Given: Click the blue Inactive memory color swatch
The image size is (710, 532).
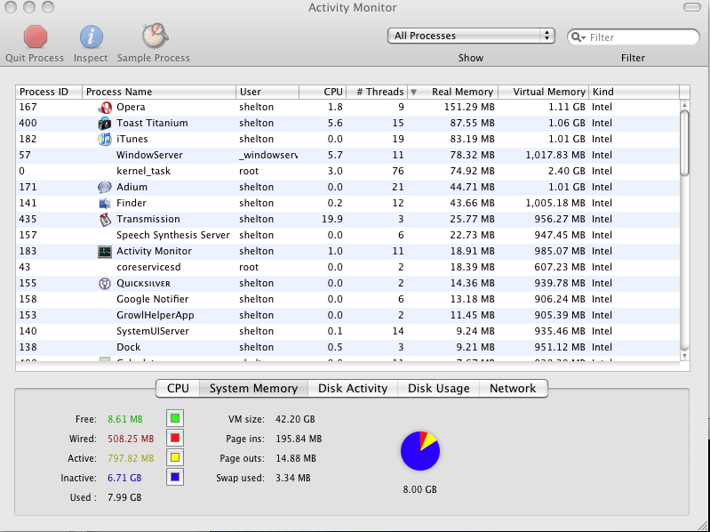Looking at the screenshot, I should 175,477.
